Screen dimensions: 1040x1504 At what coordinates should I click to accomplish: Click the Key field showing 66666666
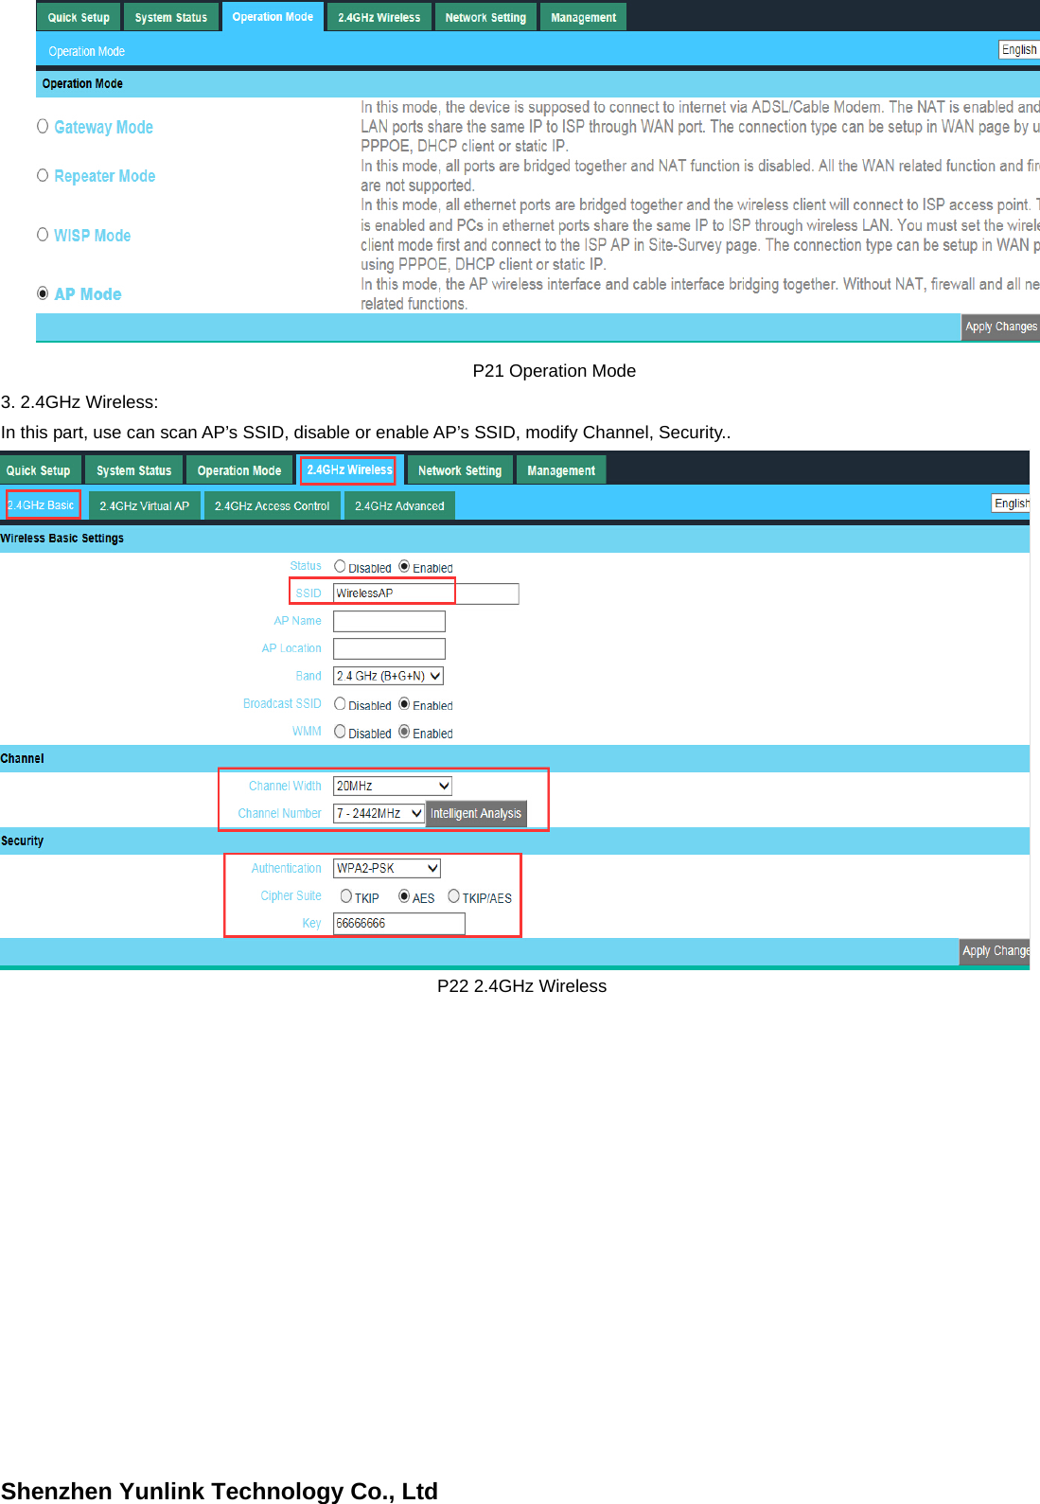[399, 923]
